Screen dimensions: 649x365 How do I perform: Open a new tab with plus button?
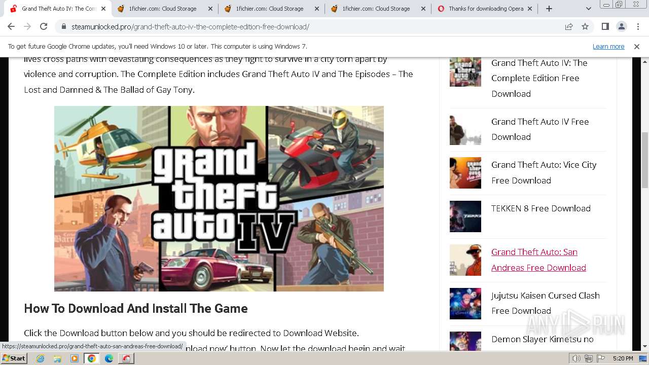549,9
